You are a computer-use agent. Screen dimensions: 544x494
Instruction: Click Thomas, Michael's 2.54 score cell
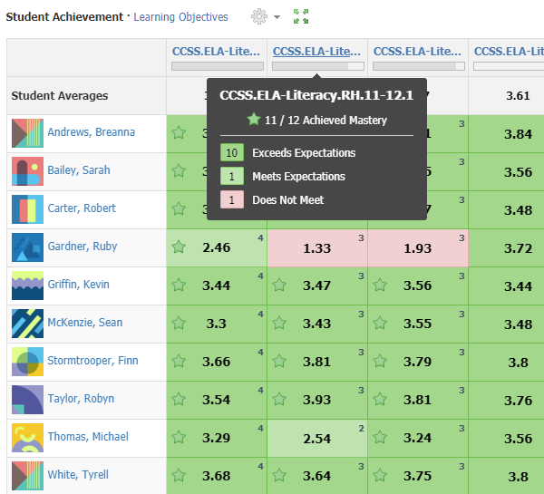coord(317,438)
